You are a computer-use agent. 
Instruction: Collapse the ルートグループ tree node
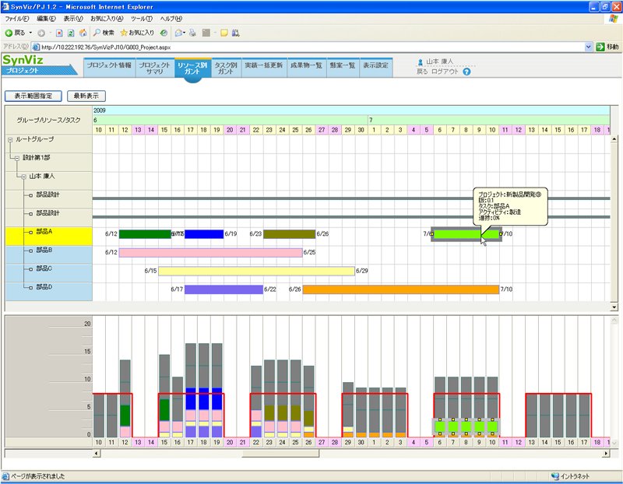(10, 140)
